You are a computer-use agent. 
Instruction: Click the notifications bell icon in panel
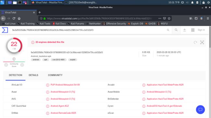pos(192,2)
